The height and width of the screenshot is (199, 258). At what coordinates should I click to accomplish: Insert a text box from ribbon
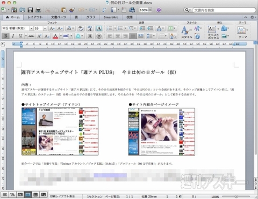(x=212, y=29)
